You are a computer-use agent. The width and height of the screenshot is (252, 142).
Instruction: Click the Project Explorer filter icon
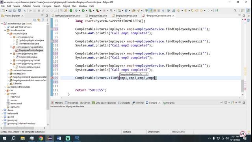[43, 20]
